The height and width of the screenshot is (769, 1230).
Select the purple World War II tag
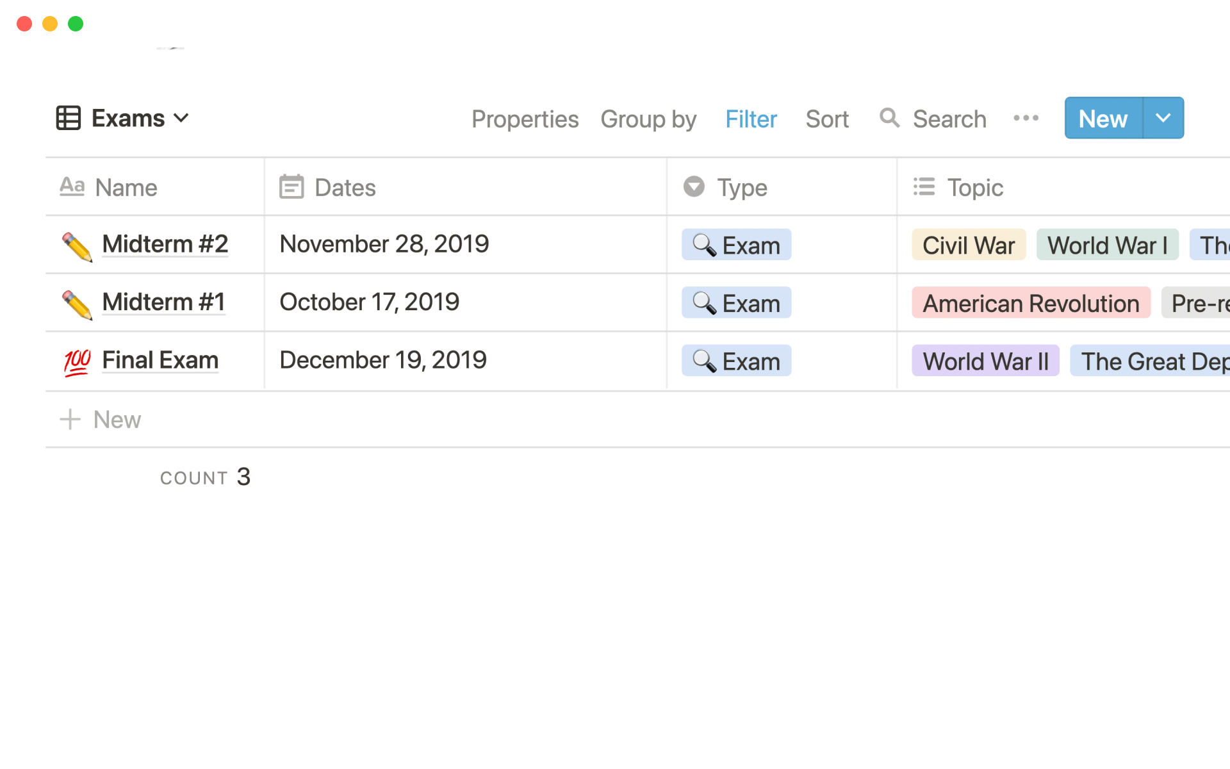coord(985,361)
